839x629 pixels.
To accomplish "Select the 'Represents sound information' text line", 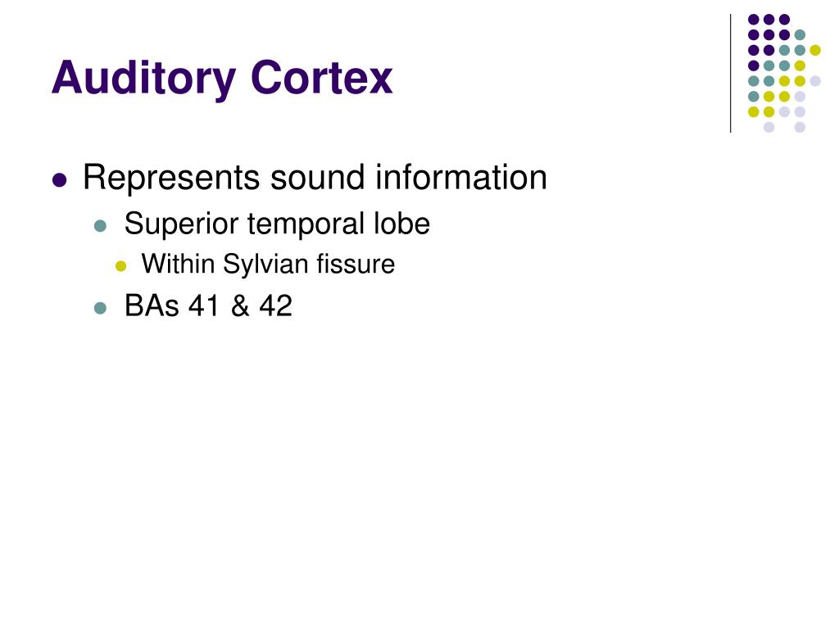I will click(315, 178).
